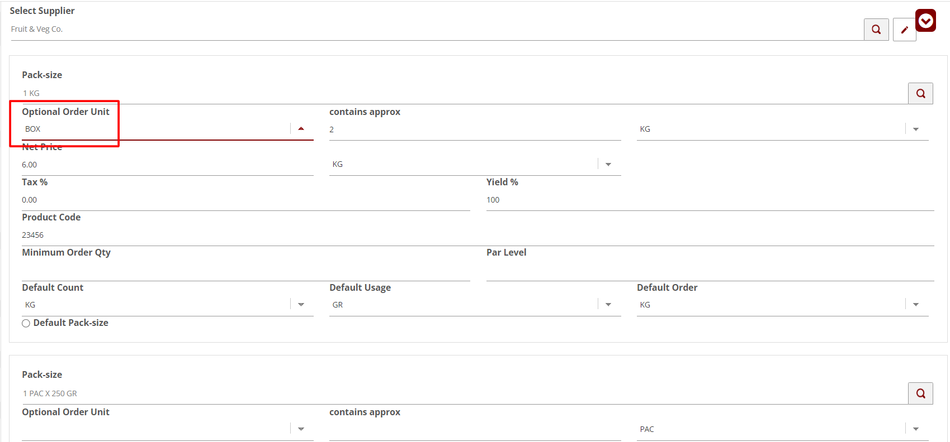
Task: Click the Par Level input field
Action: [709, 271]
